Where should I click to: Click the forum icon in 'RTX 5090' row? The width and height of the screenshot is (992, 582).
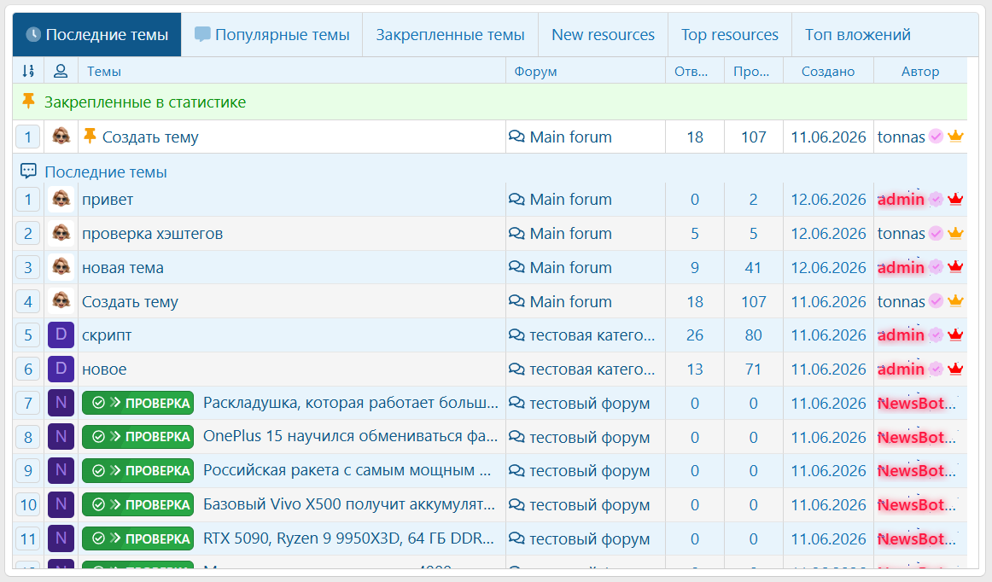tap(516, 538)
